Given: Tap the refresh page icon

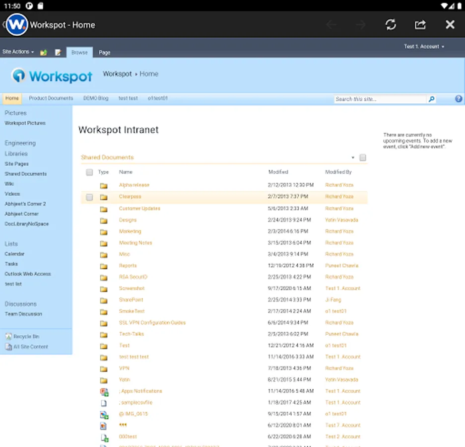Looking at the screenshot, I should pyautogui.click(x=391, y=24).
